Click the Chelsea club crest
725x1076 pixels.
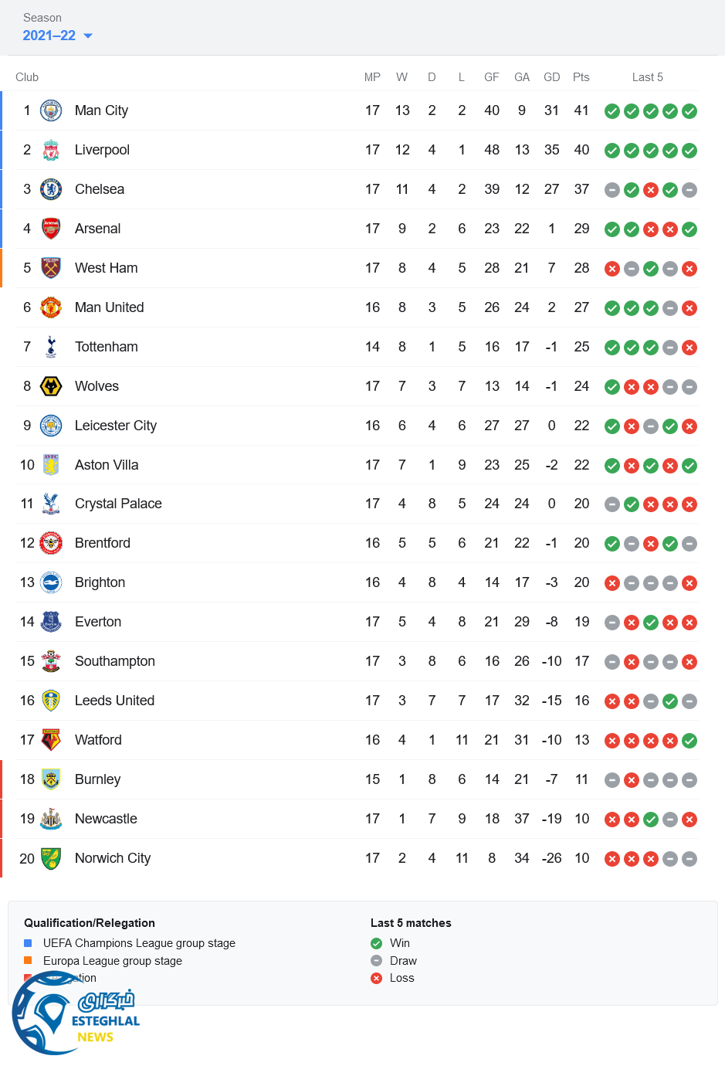pos(51,189)
